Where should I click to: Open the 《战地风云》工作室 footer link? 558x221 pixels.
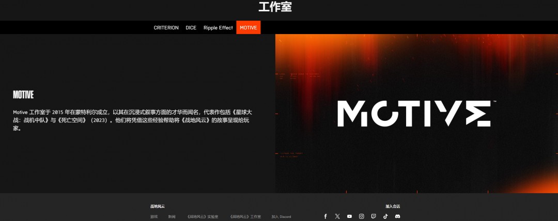click(245, 217)
